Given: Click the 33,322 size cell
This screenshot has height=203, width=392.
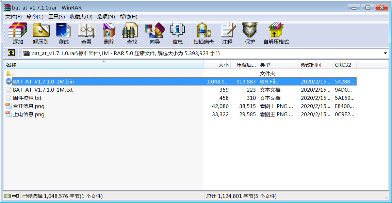Looking at the screenshot, I should click(220, 115).
